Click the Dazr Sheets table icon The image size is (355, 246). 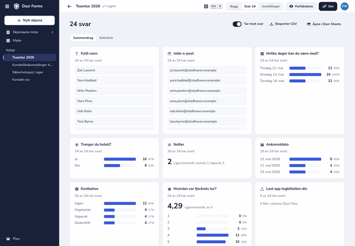coord(308,24)
